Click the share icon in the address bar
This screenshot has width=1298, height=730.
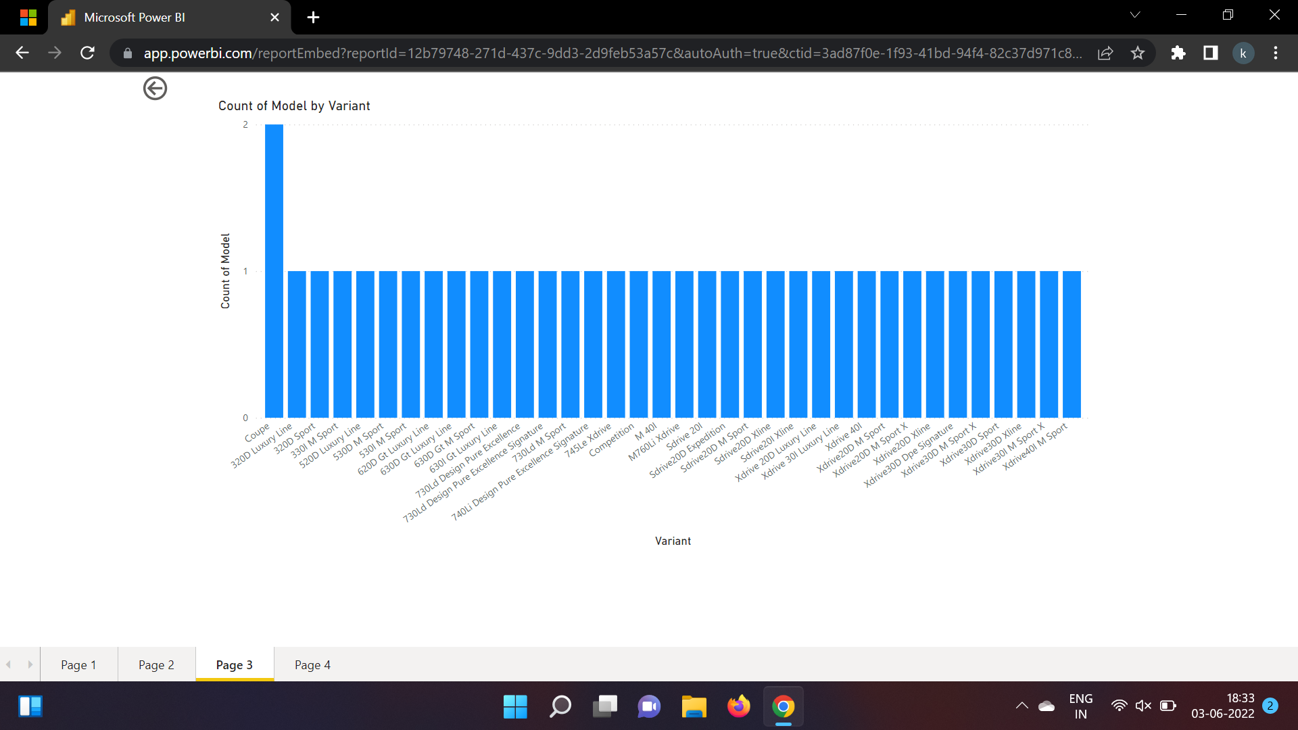click(1105, 53)
